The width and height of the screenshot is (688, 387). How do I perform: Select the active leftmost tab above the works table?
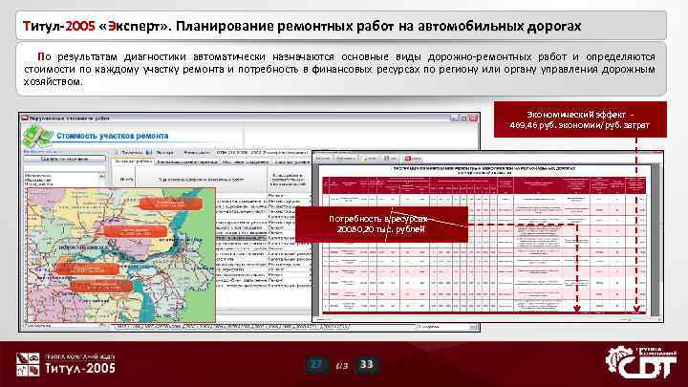[x=133, y=161]
